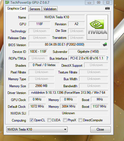Close GPU-Z with the title bar X
124x141 pixels.
coord(108,3)
